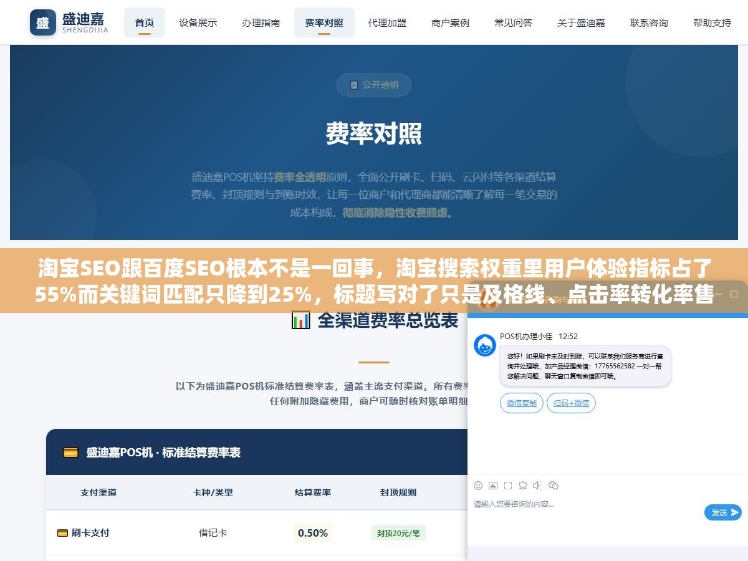
Task: Click the 卡种/类型 column header
Action: (x=213, y=492)
